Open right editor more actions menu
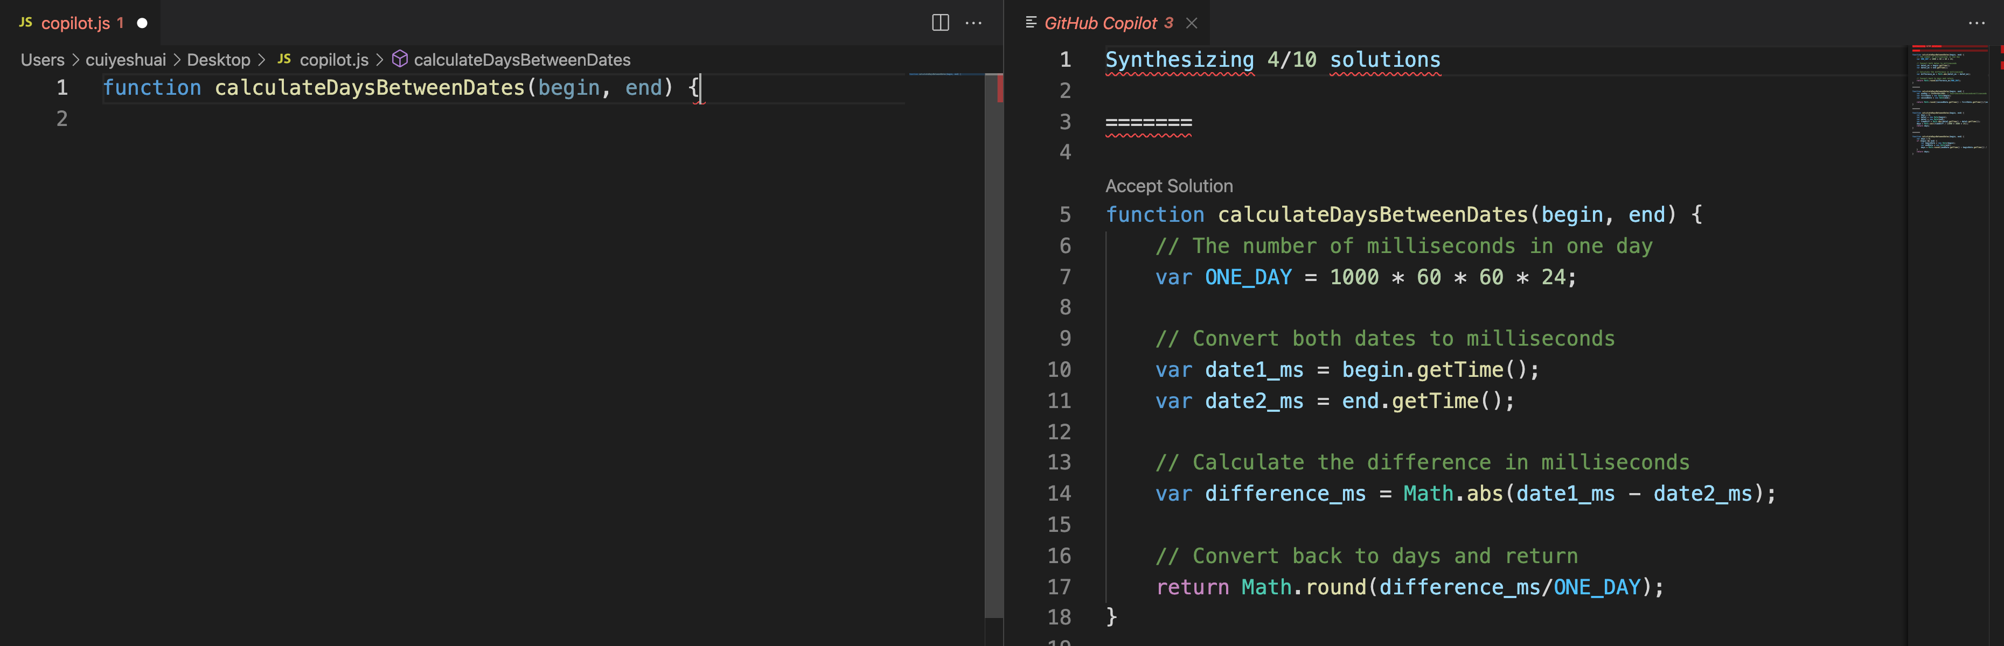 (1976, 23)
